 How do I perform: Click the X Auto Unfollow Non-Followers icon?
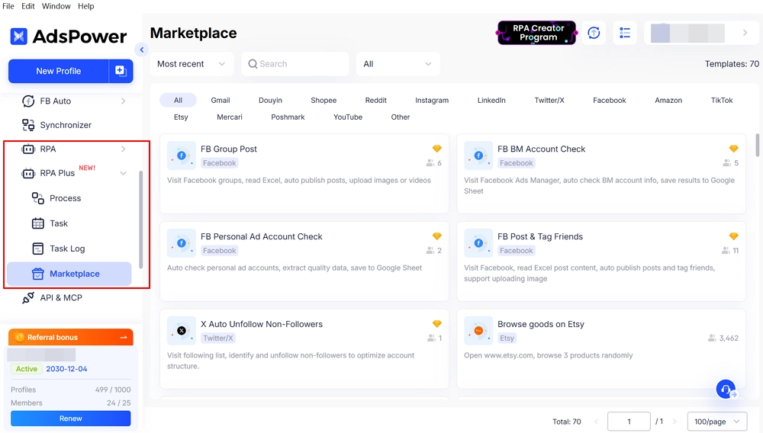point(182,330)
